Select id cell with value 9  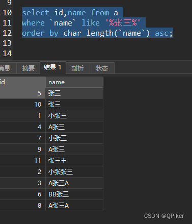[x=22, y=150]
